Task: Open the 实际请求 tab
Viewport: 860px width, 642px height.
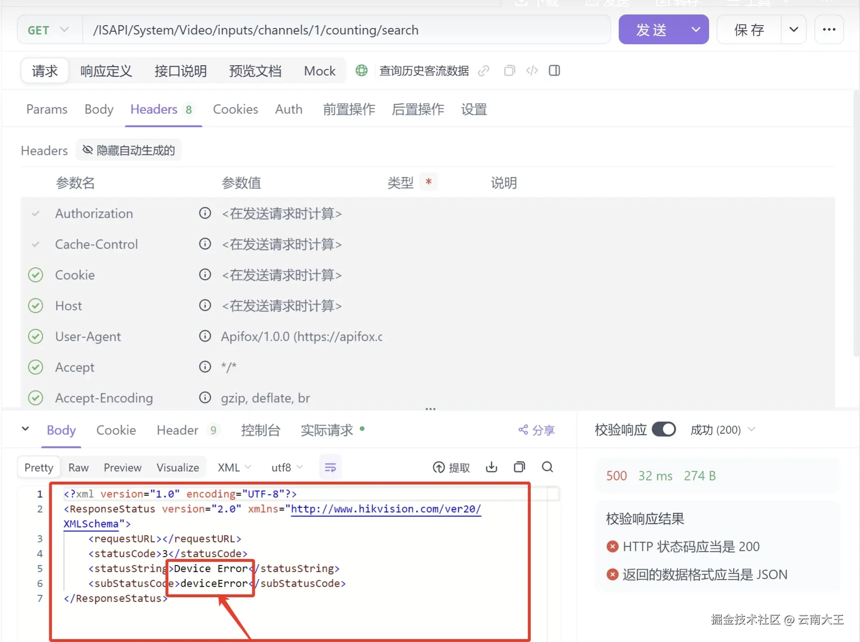Action: (x=332, y=430)
